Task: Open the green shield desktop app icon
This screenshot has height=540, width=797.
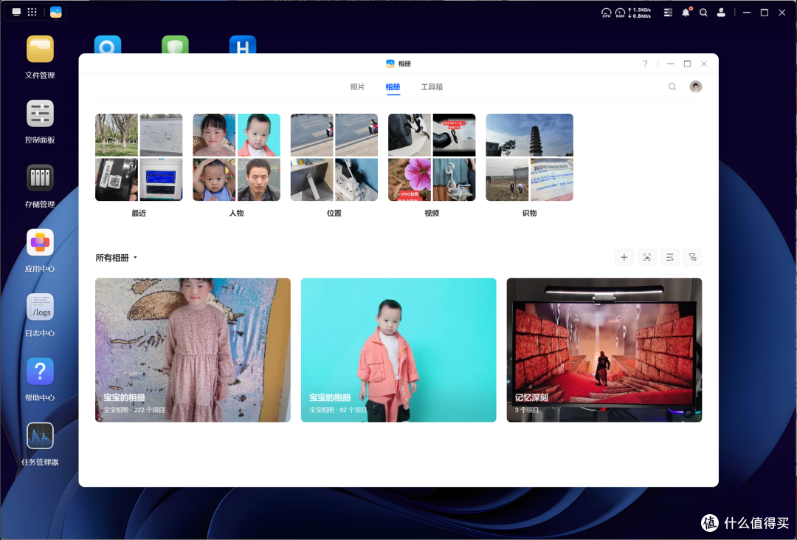Action: (x=175, y=44)
